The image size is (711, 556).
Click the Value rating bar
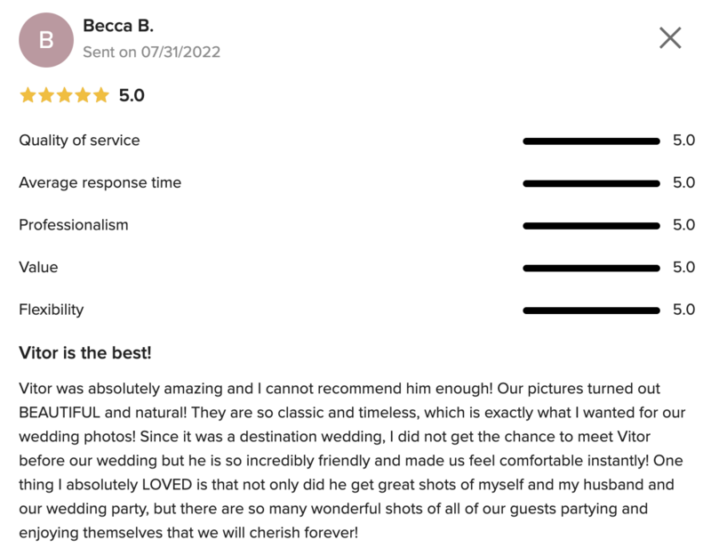pos(591,268)
